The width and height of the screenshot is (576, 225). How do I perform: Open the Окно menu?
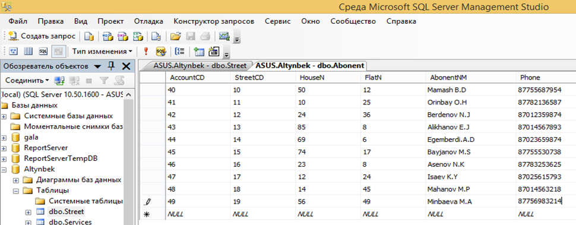[x=311, y=21]
